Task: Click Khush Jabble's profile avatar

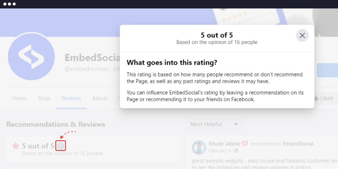Action: (199, 147)
